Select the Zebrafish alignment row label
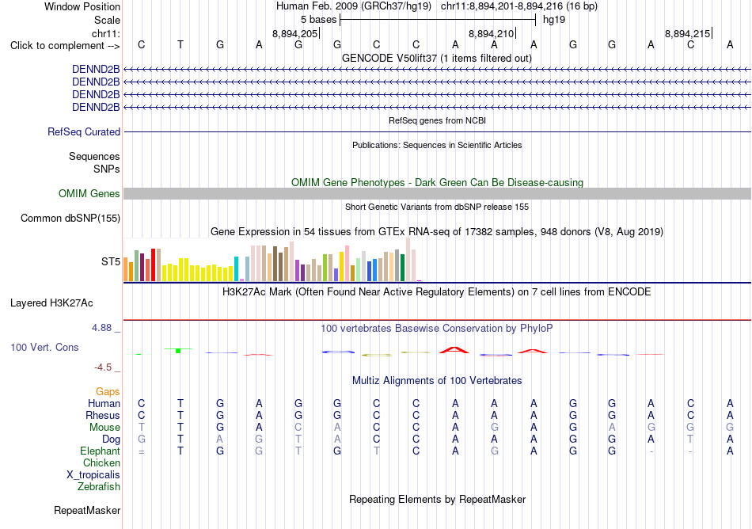Image resolution: width=752 pixels, height=529 pixels. 99,487
